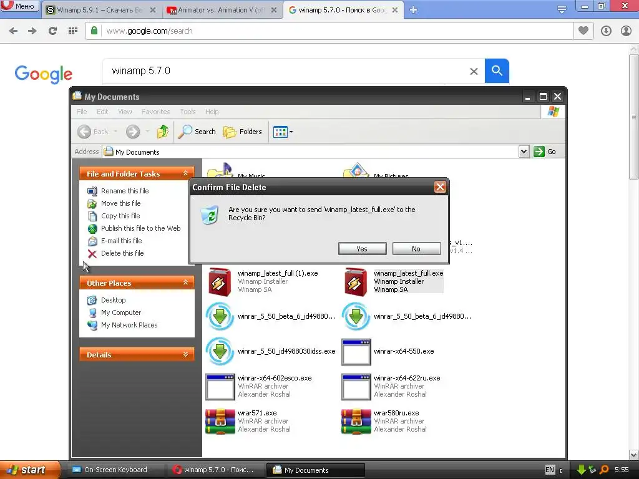Open the browser account profile icon
The width and height of the screenshot is (639, 479).
625,31
